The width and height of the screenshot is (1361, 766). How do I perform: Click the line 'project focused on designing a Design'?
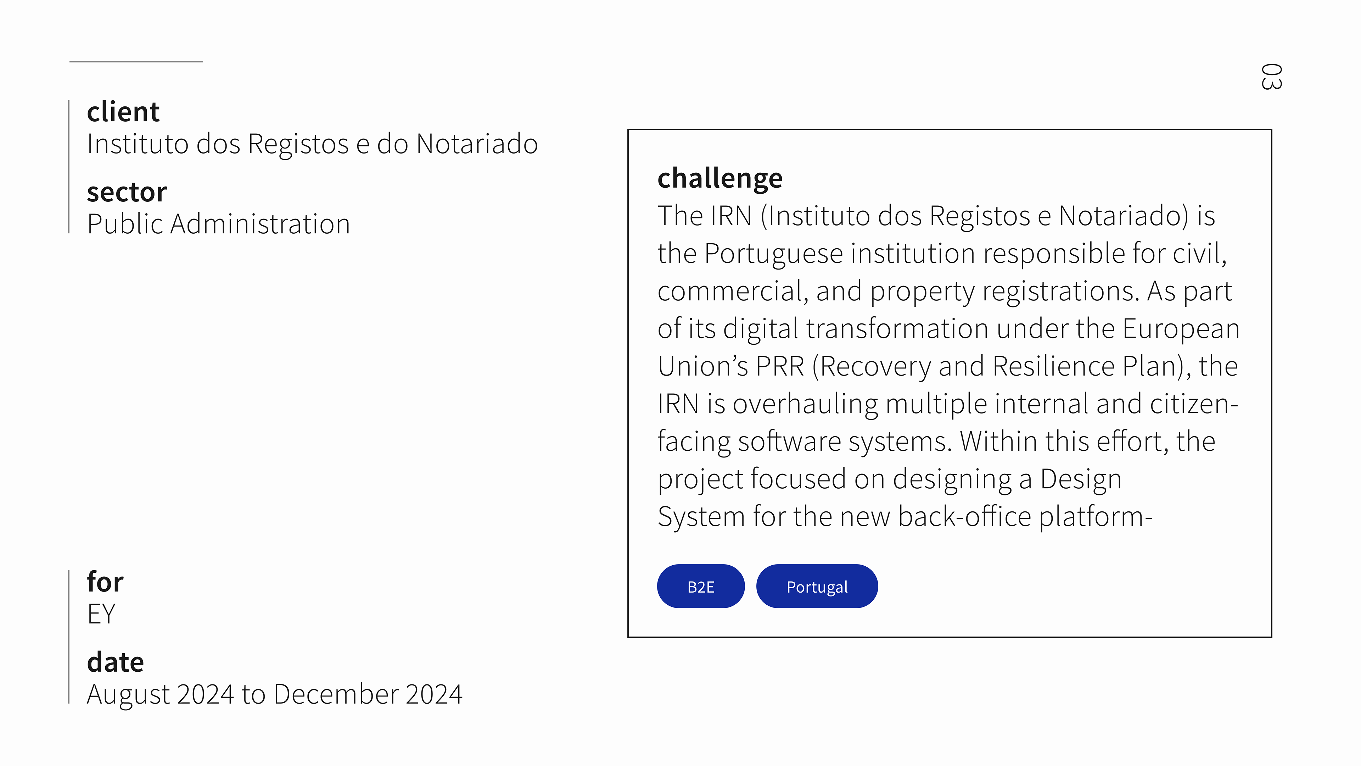click(x=889, y=479)
